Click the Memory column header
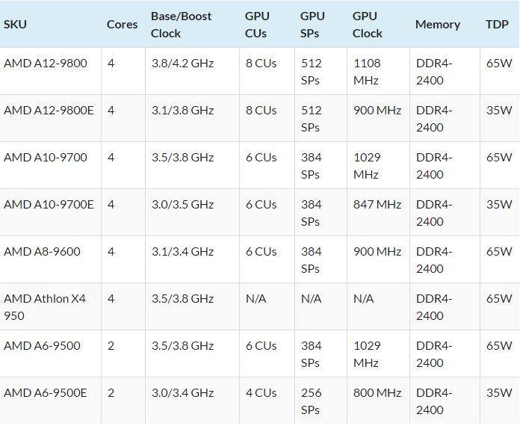Screen dimensions: 520x426 [437, 24]
